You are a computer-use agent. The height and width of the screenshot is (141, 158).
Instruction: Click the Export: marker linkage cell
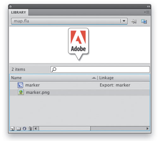[115, 85]
